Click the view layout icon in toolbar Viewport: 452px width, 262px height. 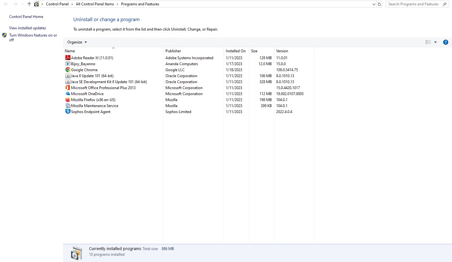(x=428, y=42)
